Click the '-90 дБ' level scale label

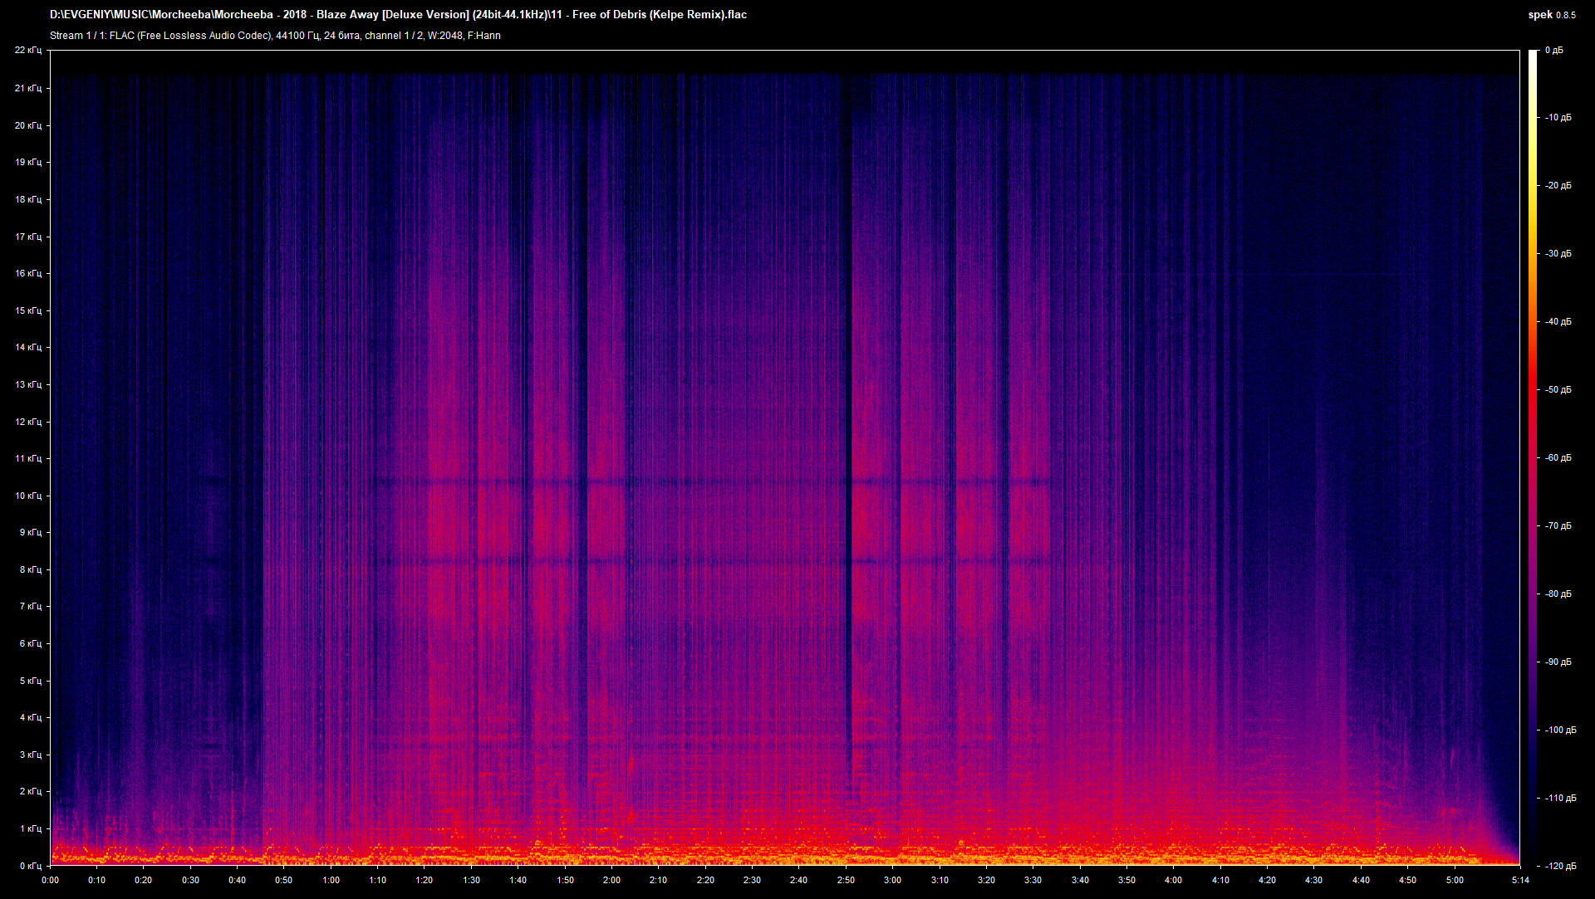pyautogui.click(x=1558, y=662)
